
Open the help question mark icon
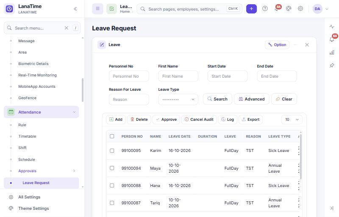coord(265,8)
